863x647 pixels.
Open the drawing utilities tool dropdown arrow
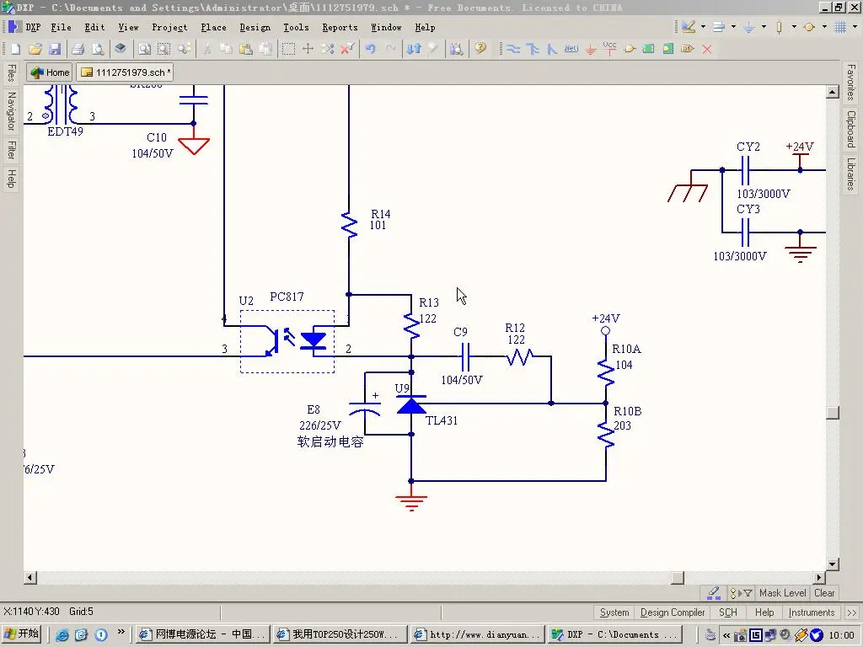pyautogui.click(x=703, y=27)
